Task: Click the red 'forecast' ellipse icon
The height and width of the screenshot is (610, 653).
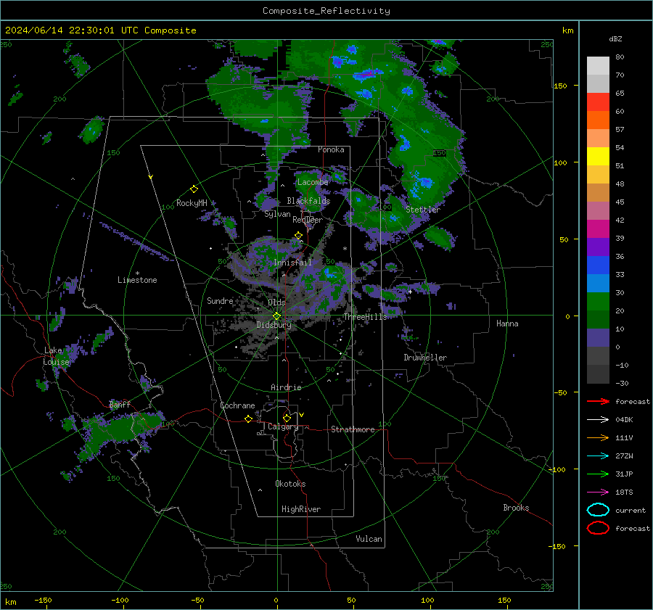Action: pos(598,528)
